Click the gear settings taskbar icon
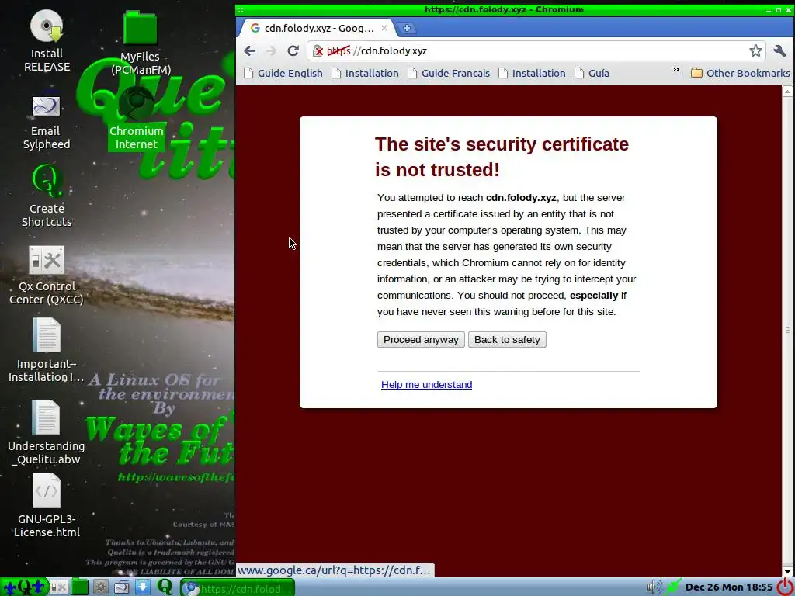This screenshot has height=596, width=795. point(100,587)
